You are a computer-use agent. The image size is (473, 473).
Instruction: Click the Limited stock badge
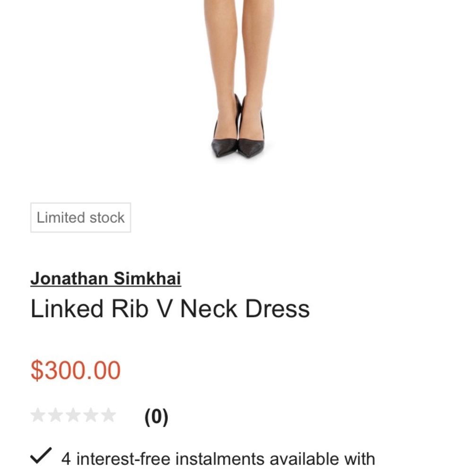[80, 217]
